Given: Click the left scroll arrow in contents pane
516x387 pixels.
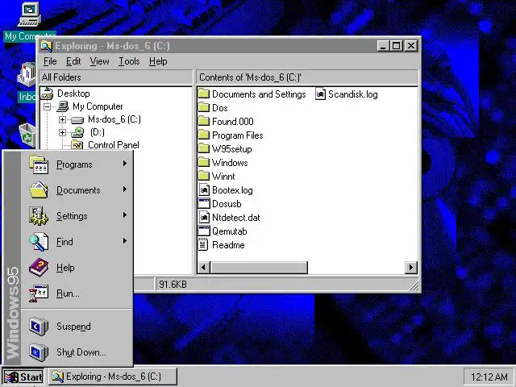Looking at the screenshot, I should click(203, 267).
